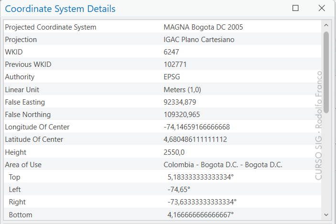336x224 pixels.
Task: Close the Coordinate System Details window
Action: click(x=322, y=8)
